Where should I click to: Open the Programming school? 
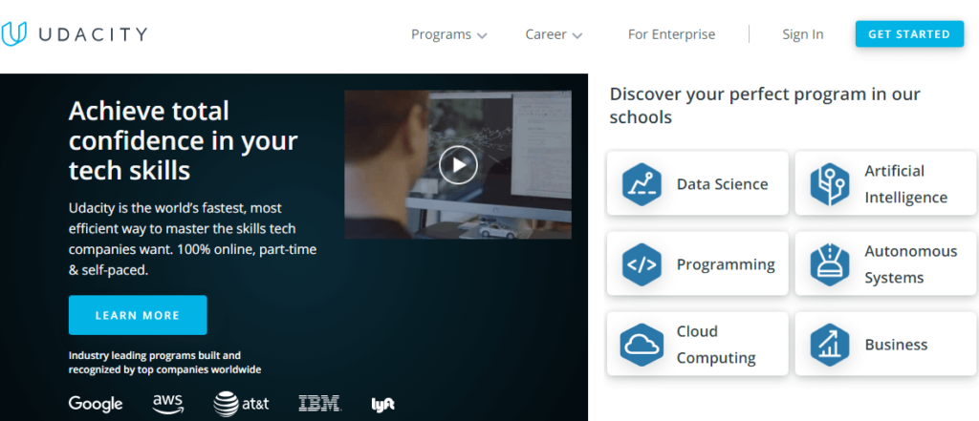[x=697, y=263]
